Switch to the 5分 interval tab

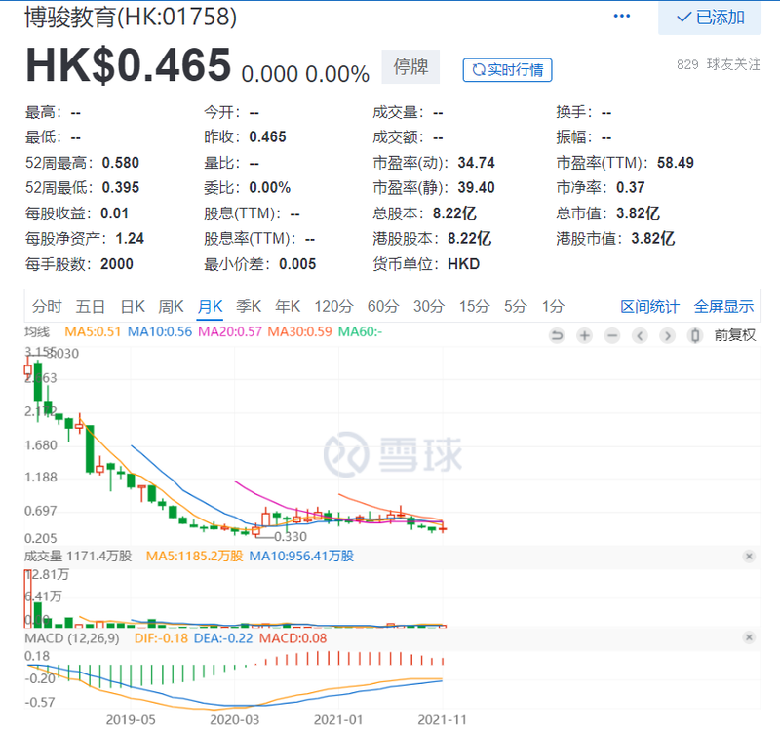[x=515, y=306]
